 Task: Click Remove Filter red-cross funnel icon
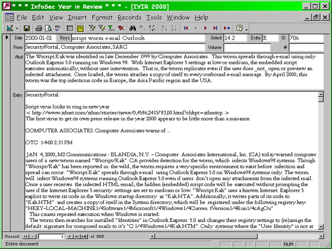(x=121, y=28)
